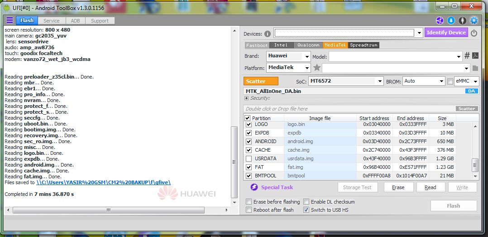Click the MTK_AllInOne_DA.bin file name
488x237 pixels.
(273, 91)
